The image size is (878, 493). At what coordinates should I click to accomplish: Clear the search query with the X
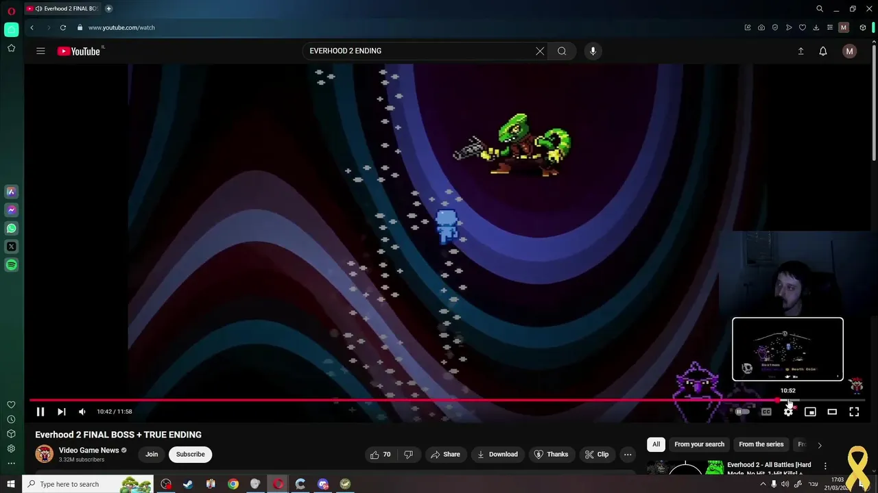(x=540, y=51)
